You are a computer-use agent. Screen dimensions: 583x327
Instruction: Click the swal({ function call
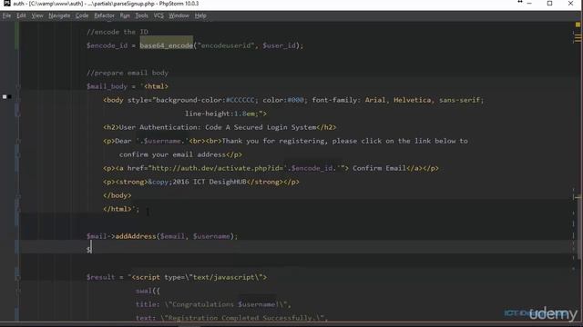tap(148, 291)
